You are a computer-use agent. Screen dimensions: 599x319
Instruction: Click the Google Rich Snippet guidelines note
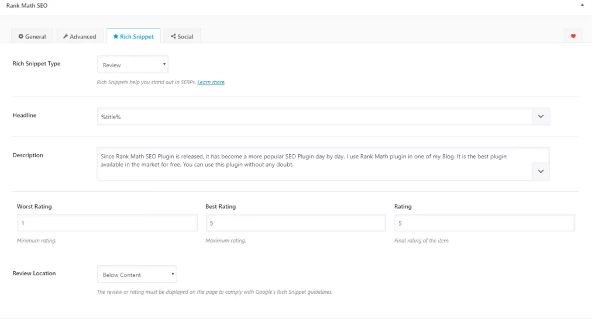click(x=214, y=292)
